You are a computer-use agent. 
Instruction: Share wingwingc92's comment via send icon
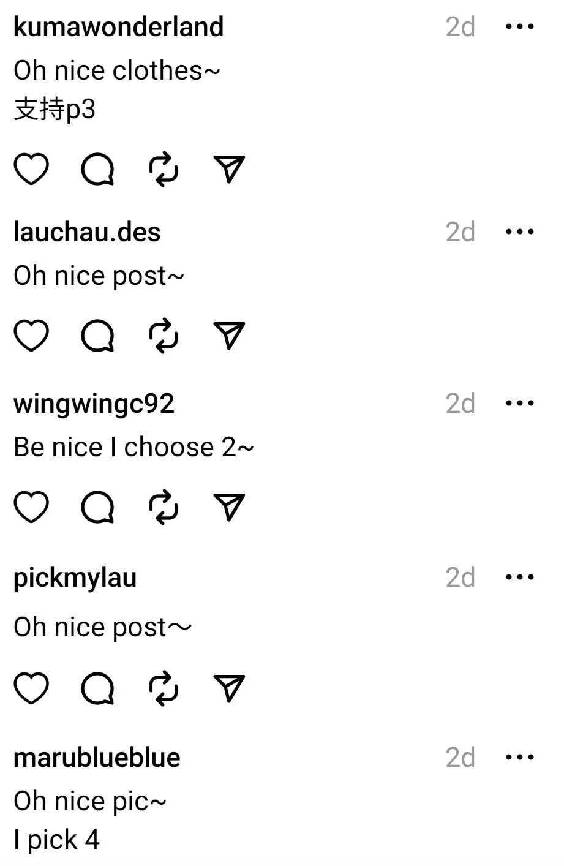coord(229,507)
